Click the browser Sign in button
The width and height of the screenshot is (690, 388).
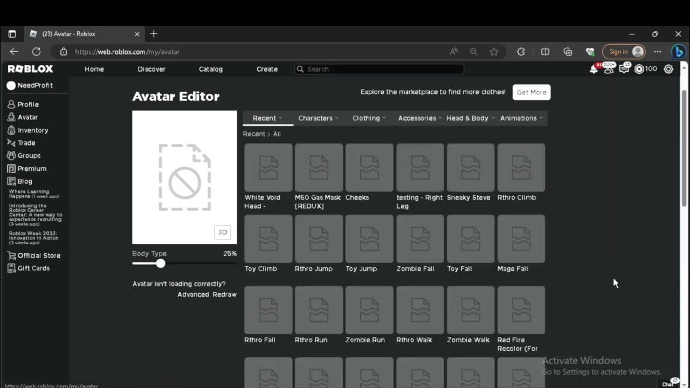(x=624, y=52)
